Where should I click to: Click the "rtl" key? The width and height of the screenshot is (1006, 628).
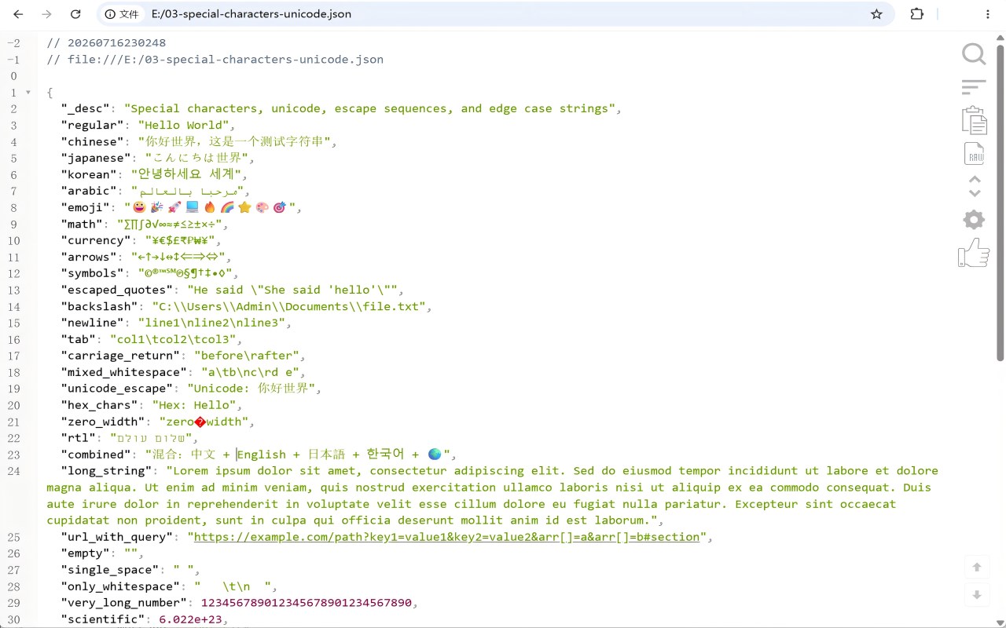coord(78,438)
